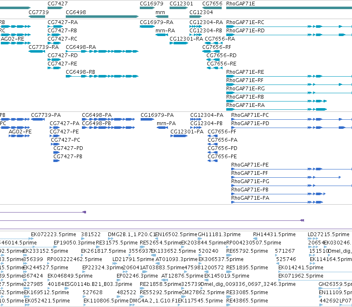Viewport: 352px width, 307px height.
Task: Click EST LD27215.5prime
Action: pos(329,234)
